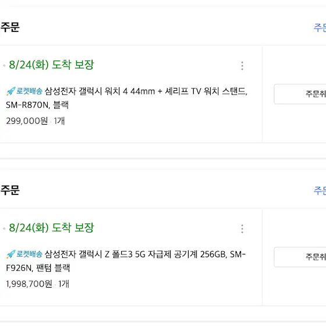
Task: Open the three-dot menu for Z Fold3 order
Action: coord(242,229)
